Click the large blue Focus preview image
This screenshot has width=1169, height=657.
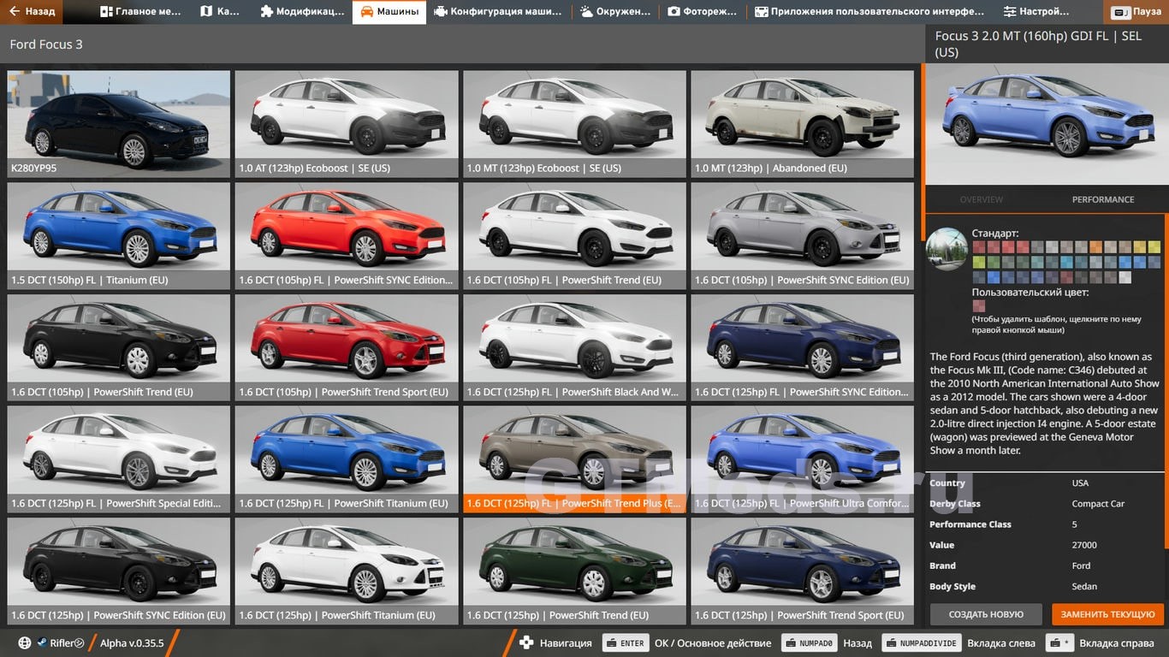[1045, 123]
